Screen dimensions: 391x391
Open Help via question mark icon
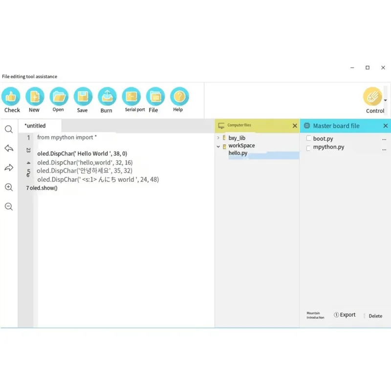click(179, 96)
